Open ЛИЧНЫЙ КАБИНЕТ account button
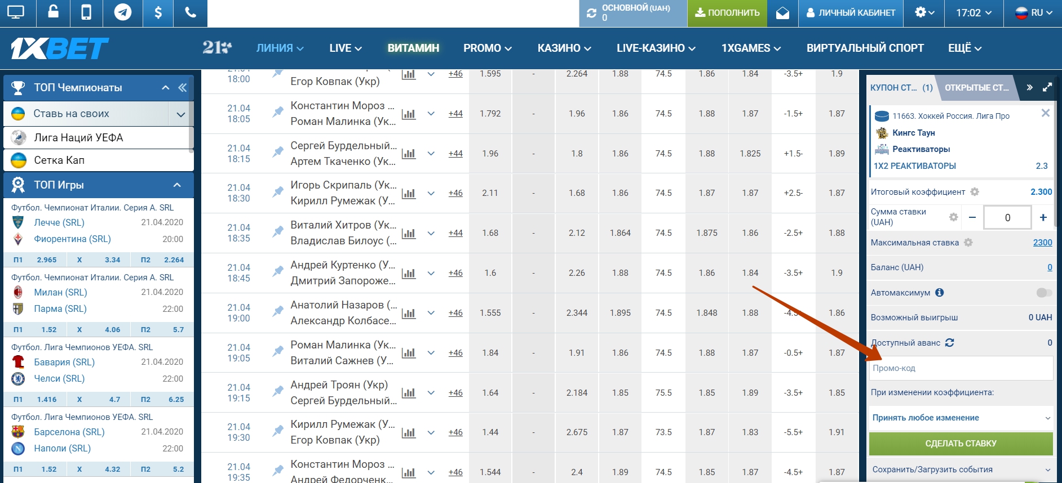Screen dimensions: 1062x483 pyautogui.click(x=851, y=13)
